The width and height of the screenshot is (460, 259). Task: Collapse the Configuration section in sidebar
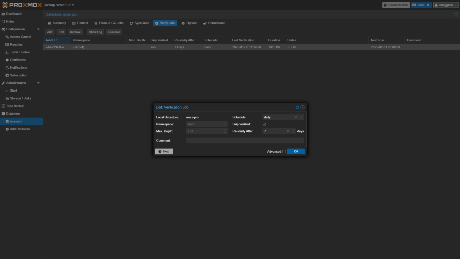pos(38,29)
